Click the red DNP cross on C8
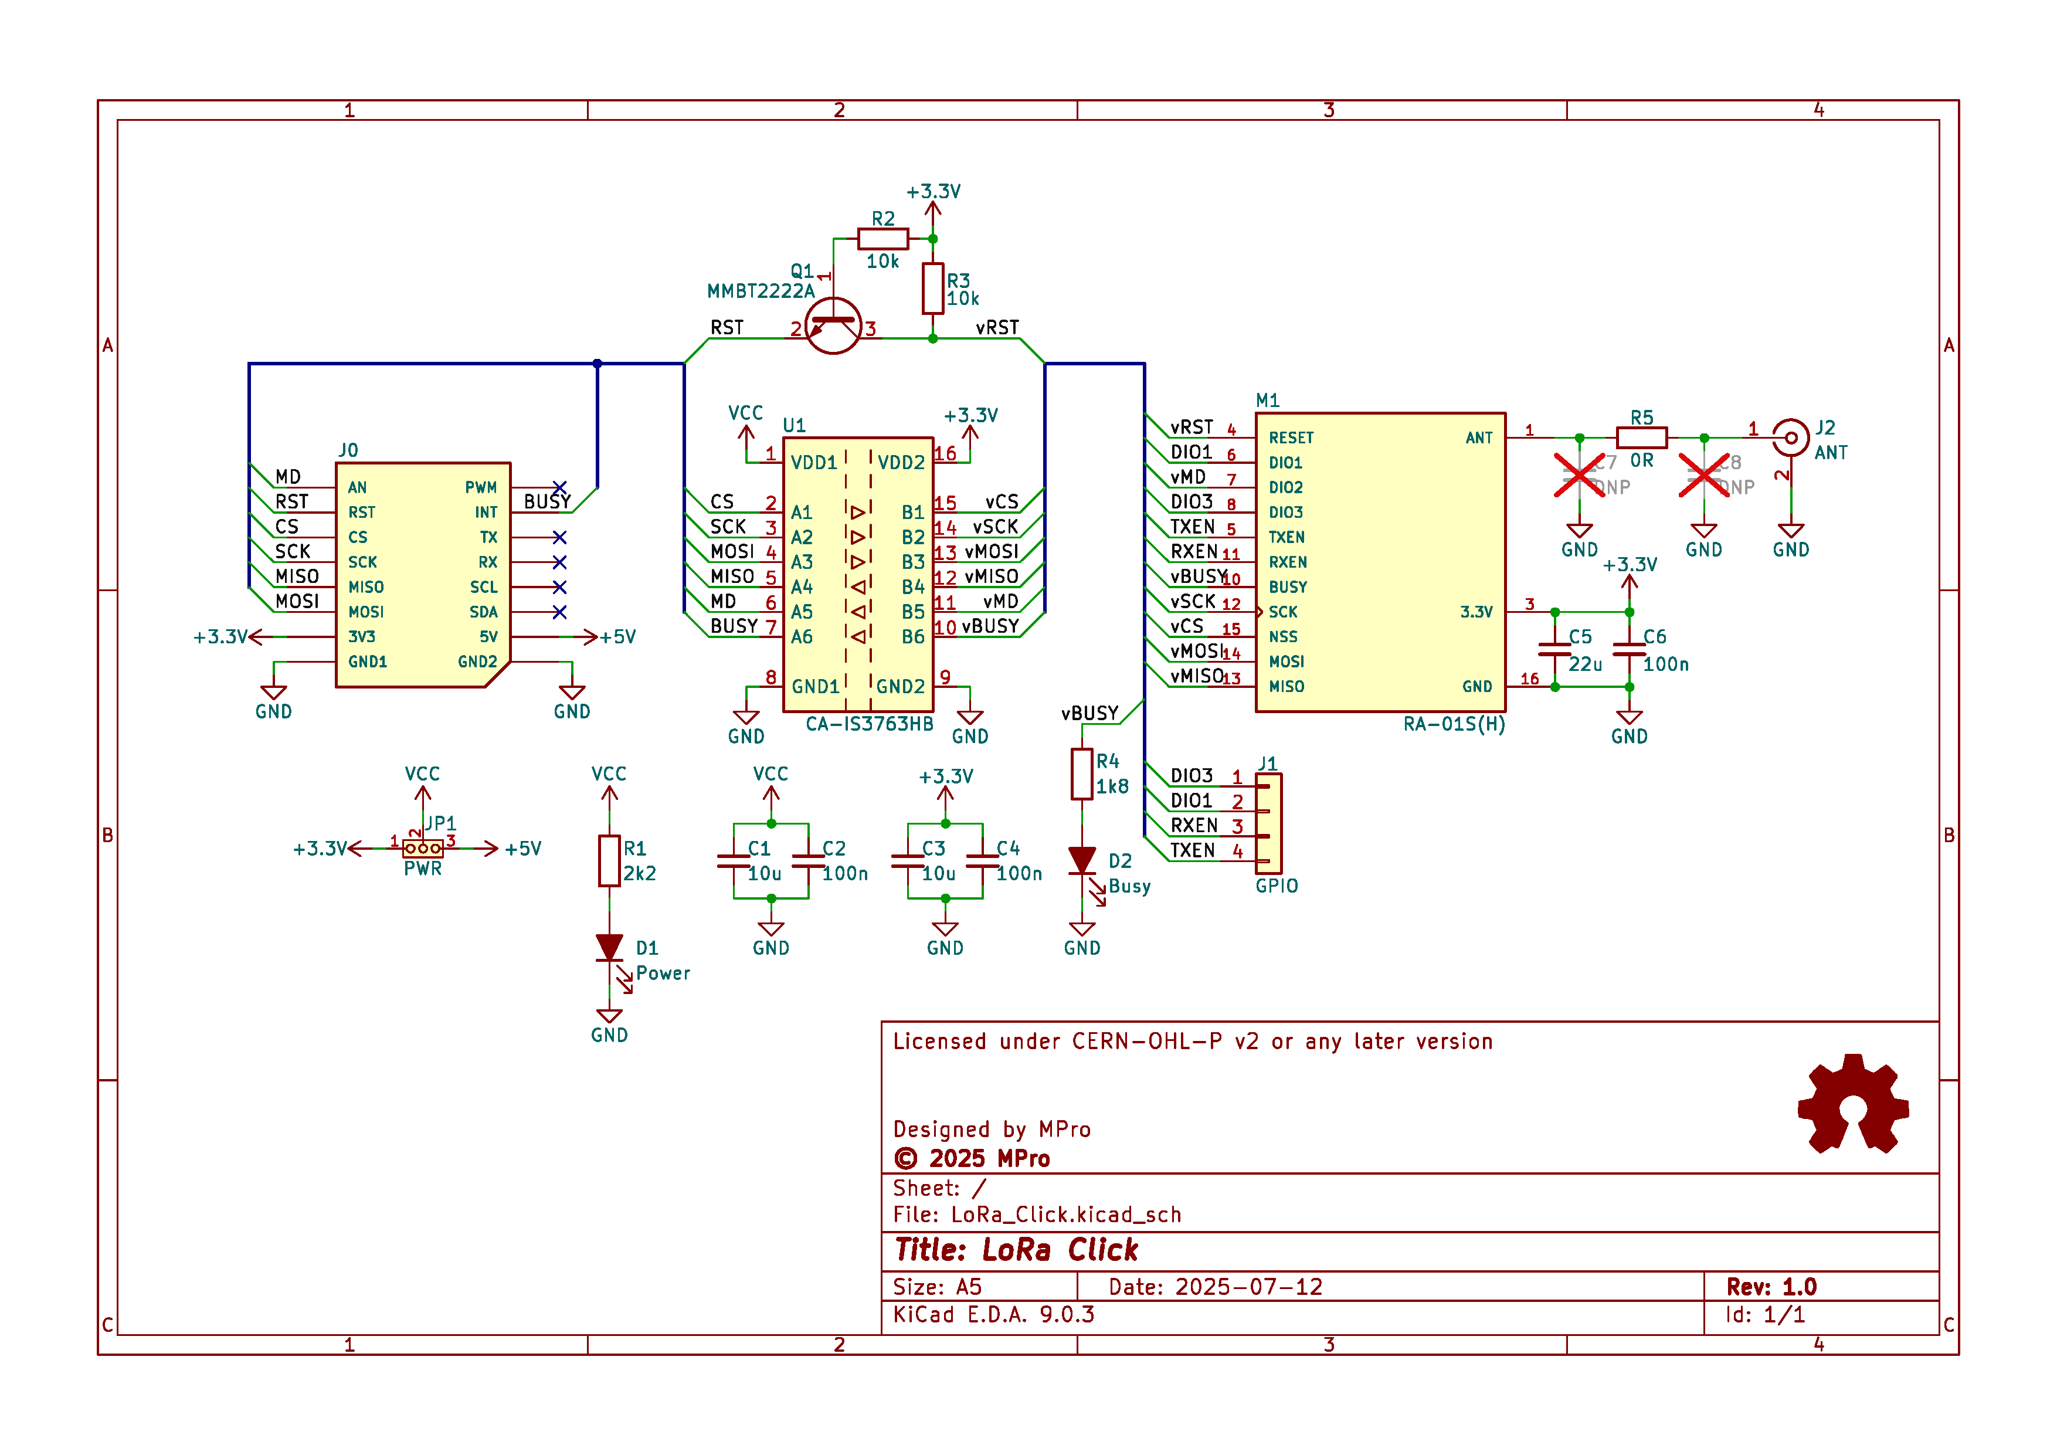 coord(1703,475)
